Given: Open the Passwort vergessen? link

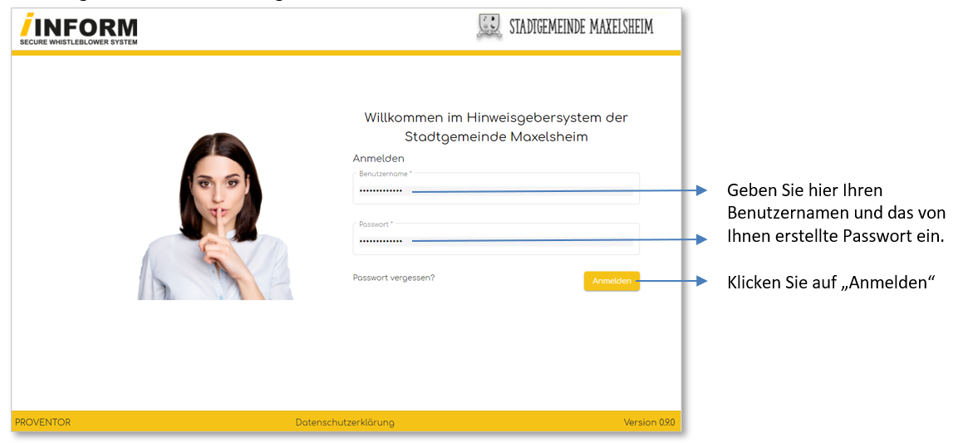Looking at the screenshot, I should [393, 278].
